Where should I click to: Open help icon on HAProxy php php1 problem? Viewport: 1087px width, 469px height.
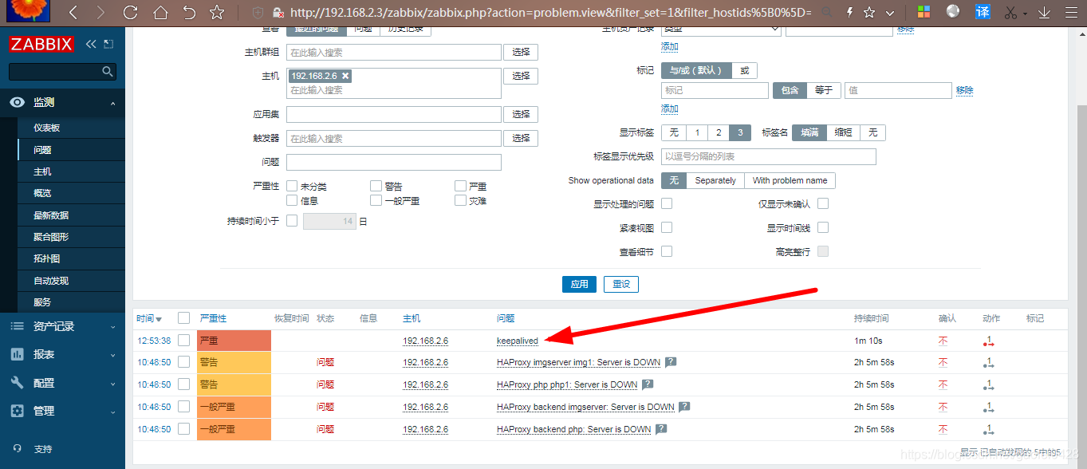coord(648,384)
